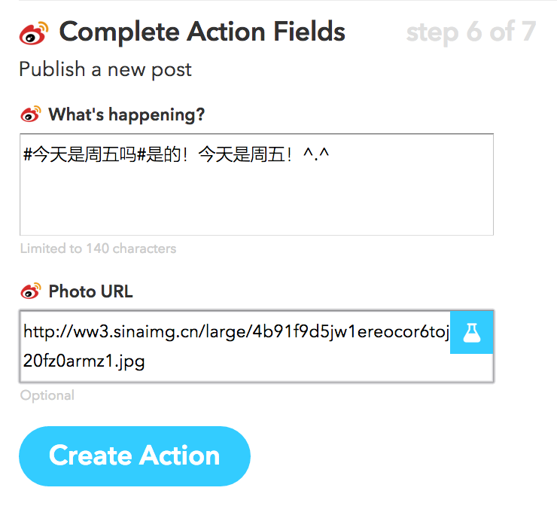This screenshot has width=557, height=512.
Task: Click the Optional hint below Photo URL
Action: (47, 395)
